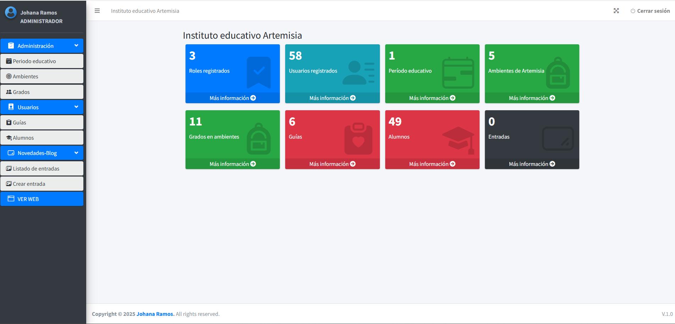Open Ambientes in the sidebar
The image size is (675, 324).
(x=42, y=76)
